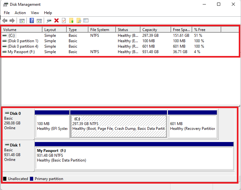The image size is (241, 190).
Task: Click the Disk 0 drive icon
Action: [x=7, y=113]
